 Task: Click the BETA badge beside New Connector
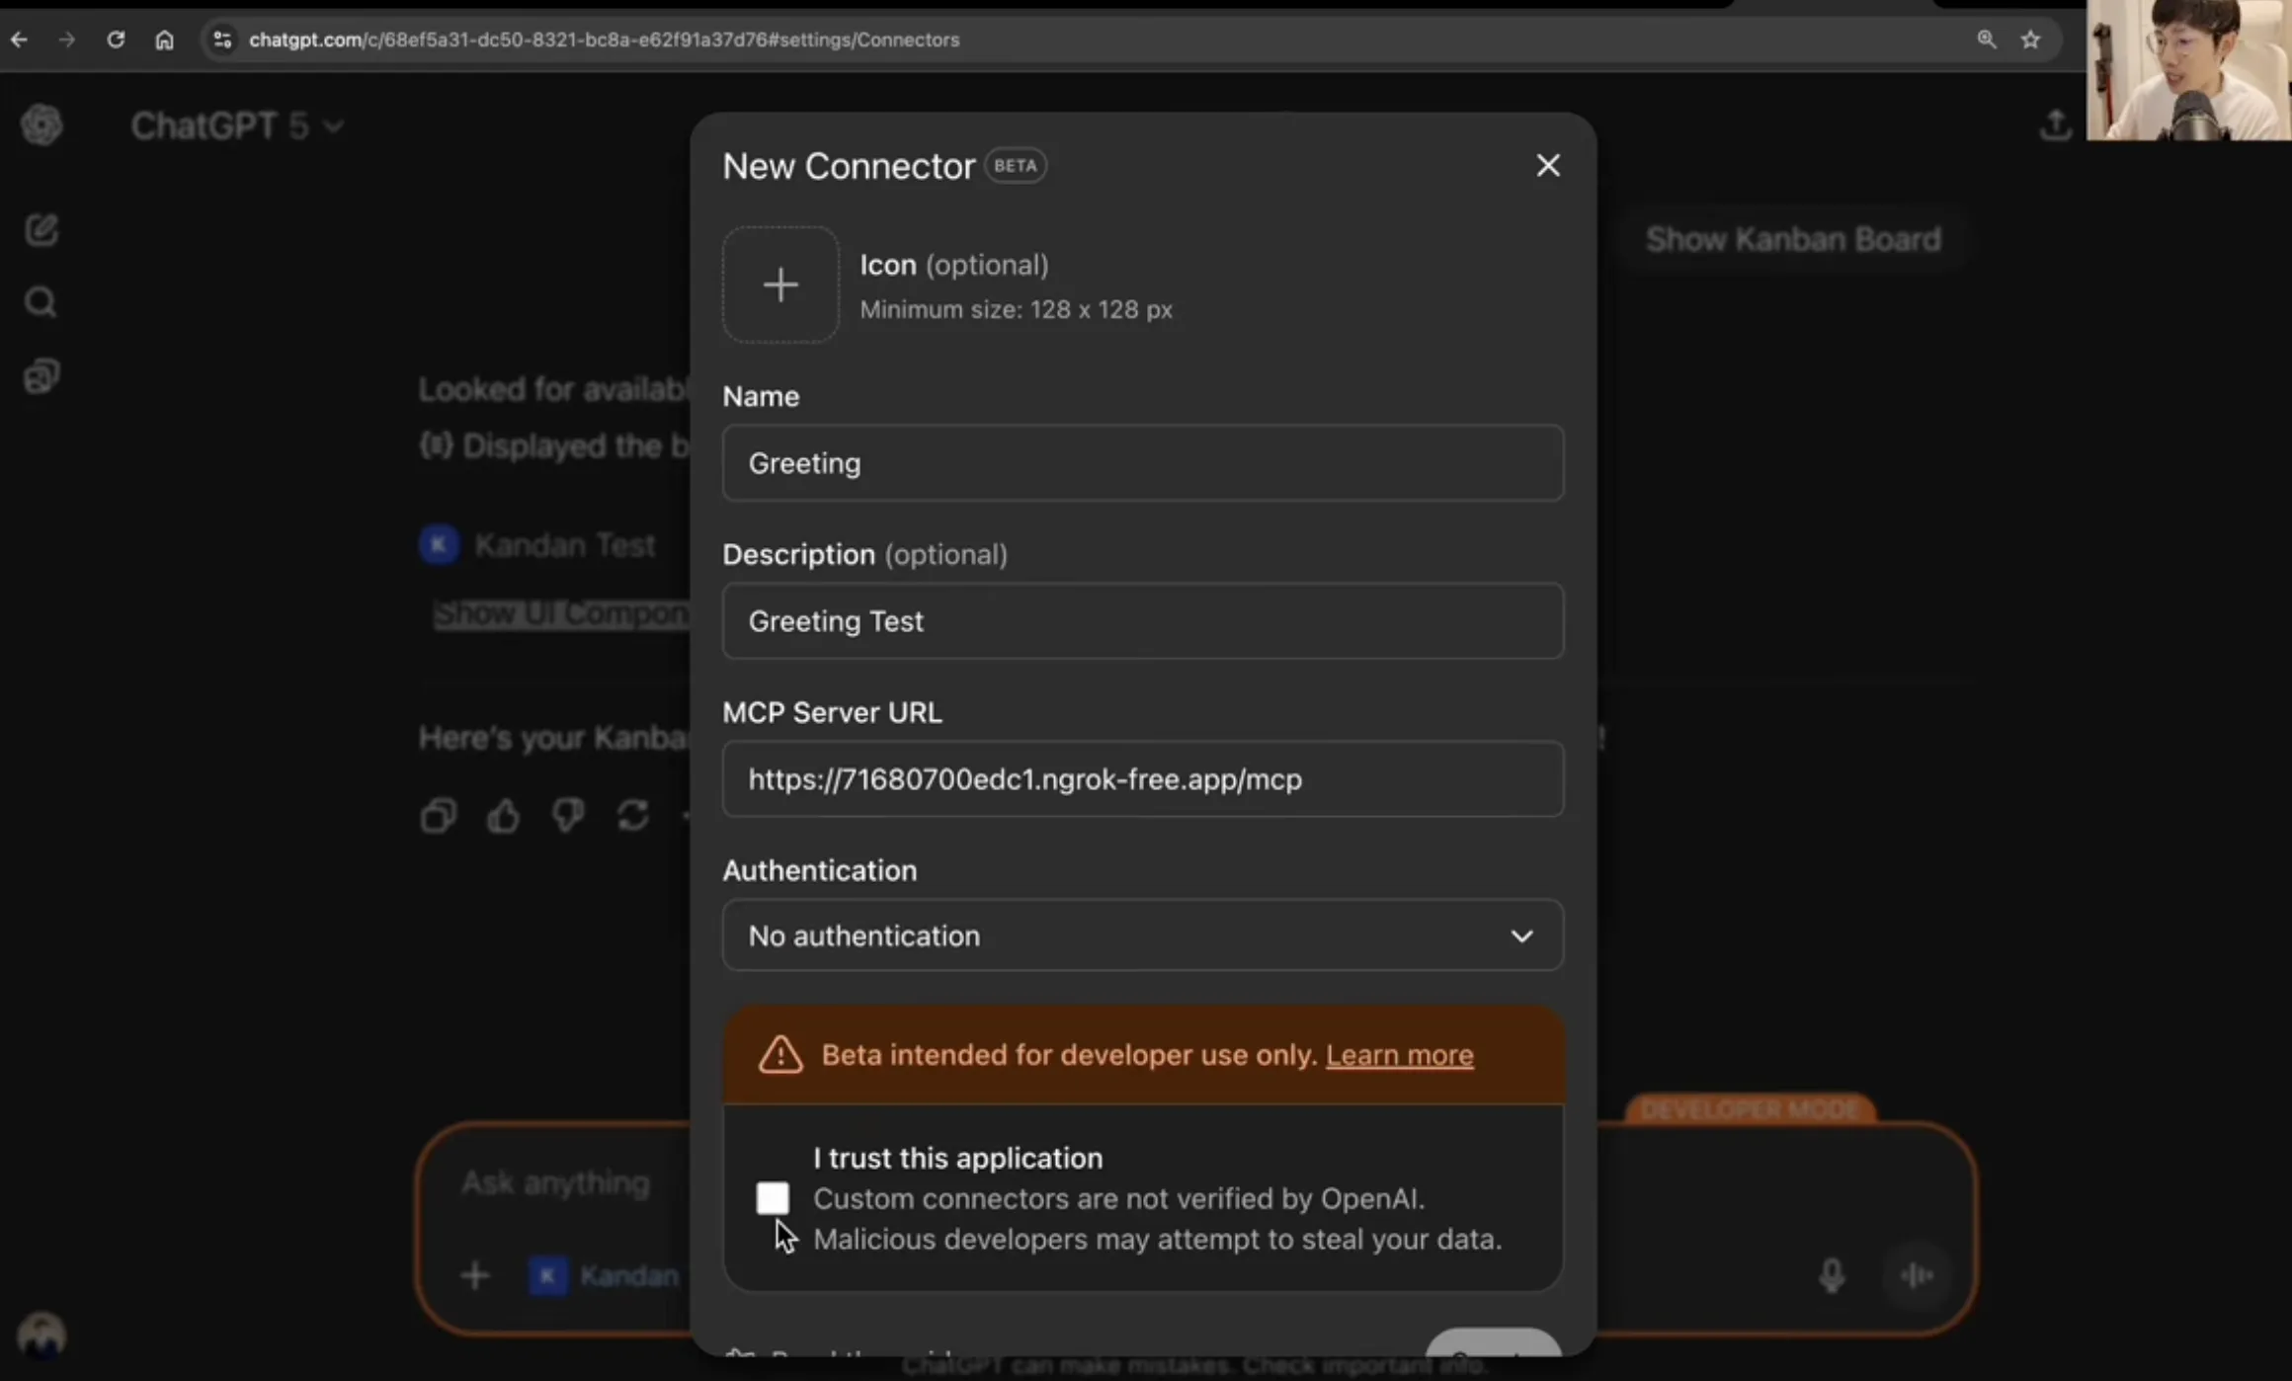1016,165
